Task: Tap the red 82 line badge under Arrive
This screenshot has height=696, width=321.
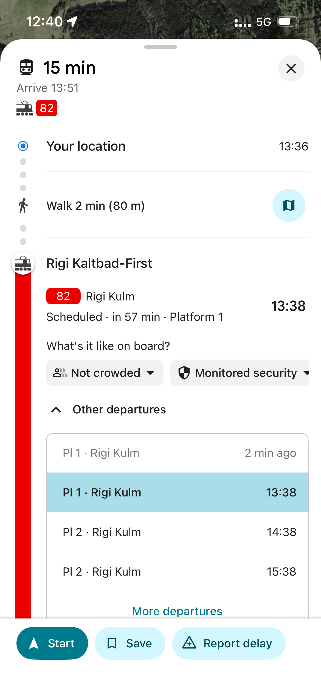Action: point(47,108)
